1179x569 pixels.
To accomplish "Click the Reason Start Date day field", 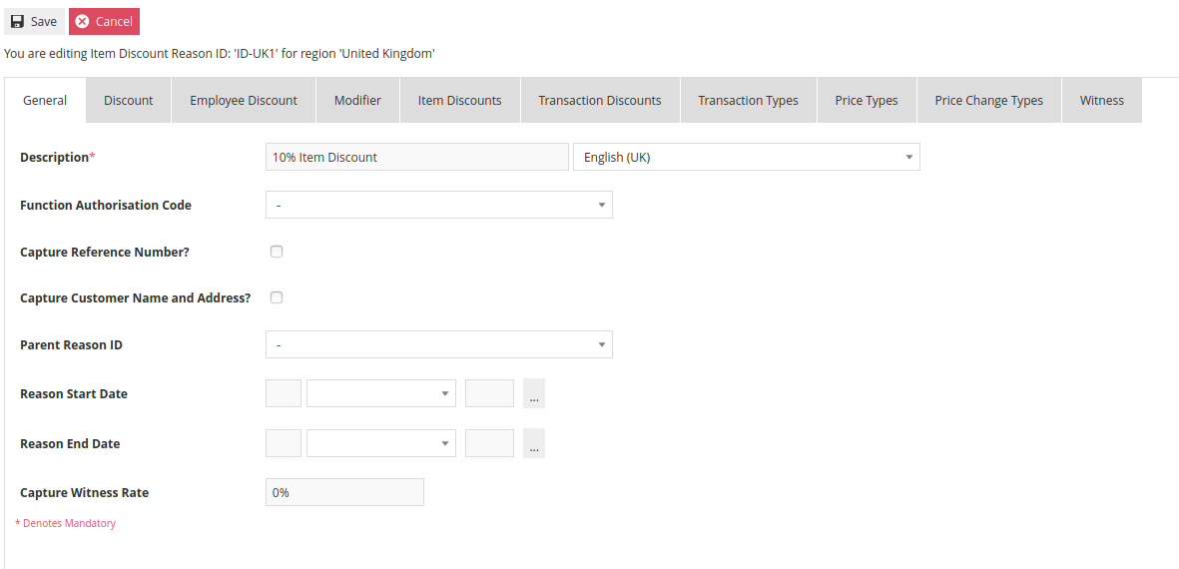I will pyautogui.click(x=284, y=393).
